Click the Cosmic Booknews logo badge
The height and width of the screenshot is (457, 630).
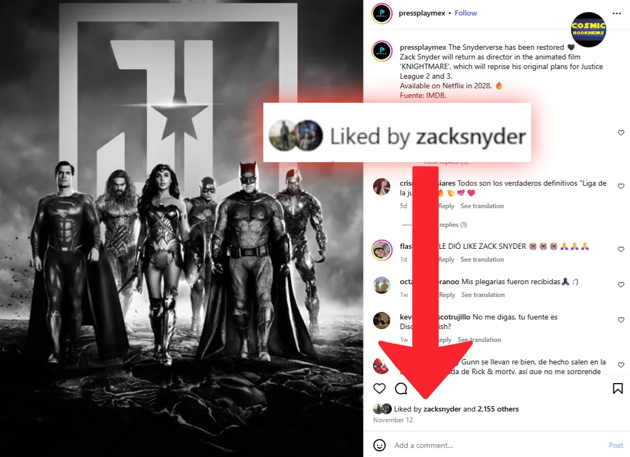(588, 29)
